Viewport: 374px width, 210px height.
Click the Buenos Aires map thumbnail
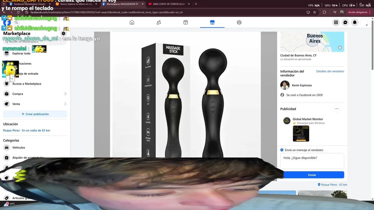point(312,42)
